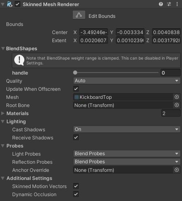182x201 pixels.
Task: Select the KickboardTop mesh reference field
Action: pos(123,97)
